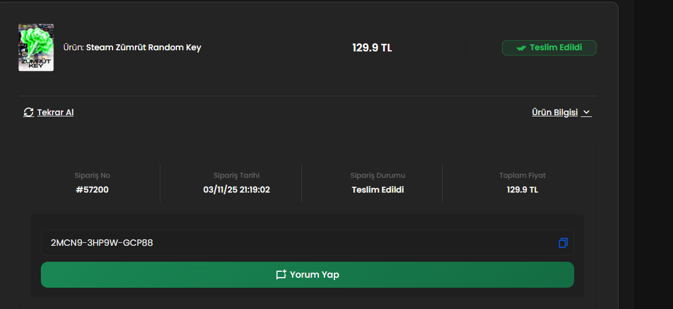
Task: Click the 129.9 TL price next to product name
Action: (372, 48)
